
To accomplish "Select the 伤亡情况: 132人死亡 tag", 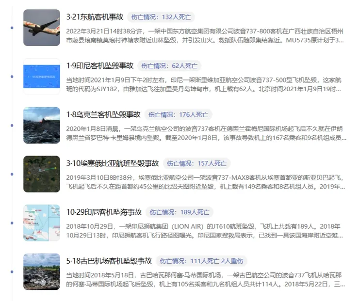I will 161,17.
